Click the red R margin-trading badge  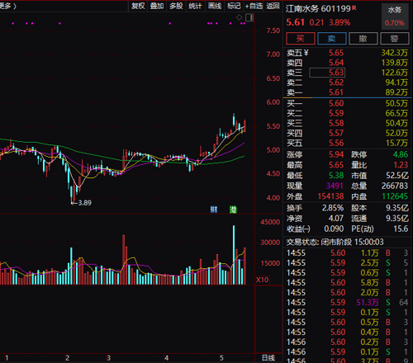point(354,7)
